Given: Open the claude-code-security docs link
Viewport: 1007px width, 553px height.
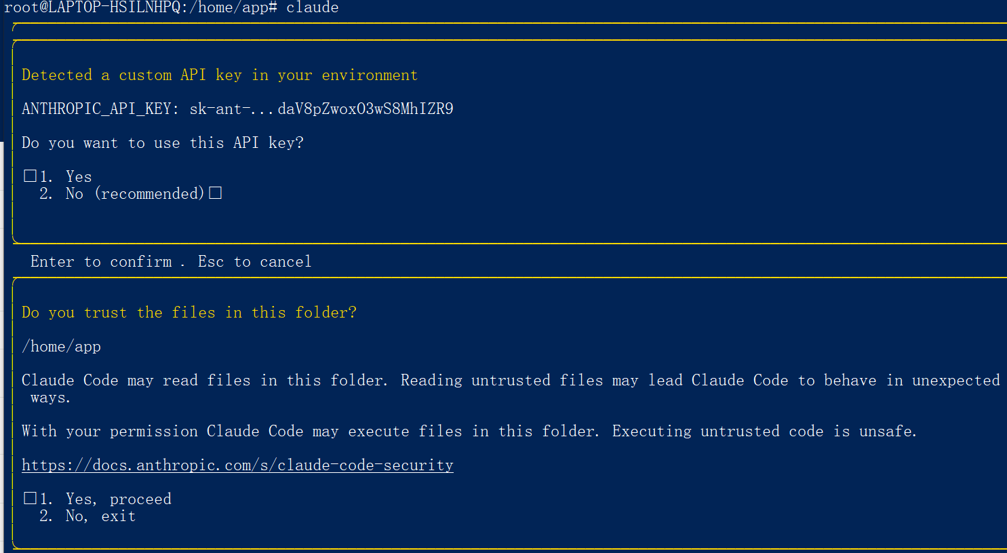Looking at the screenshot, I should (237, 465).
